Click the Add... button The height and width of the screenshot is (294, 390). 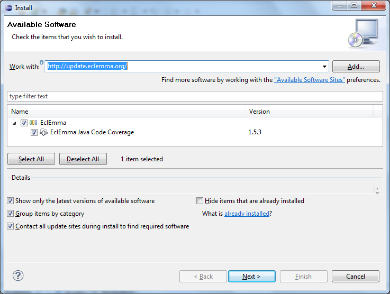point(356,66)
